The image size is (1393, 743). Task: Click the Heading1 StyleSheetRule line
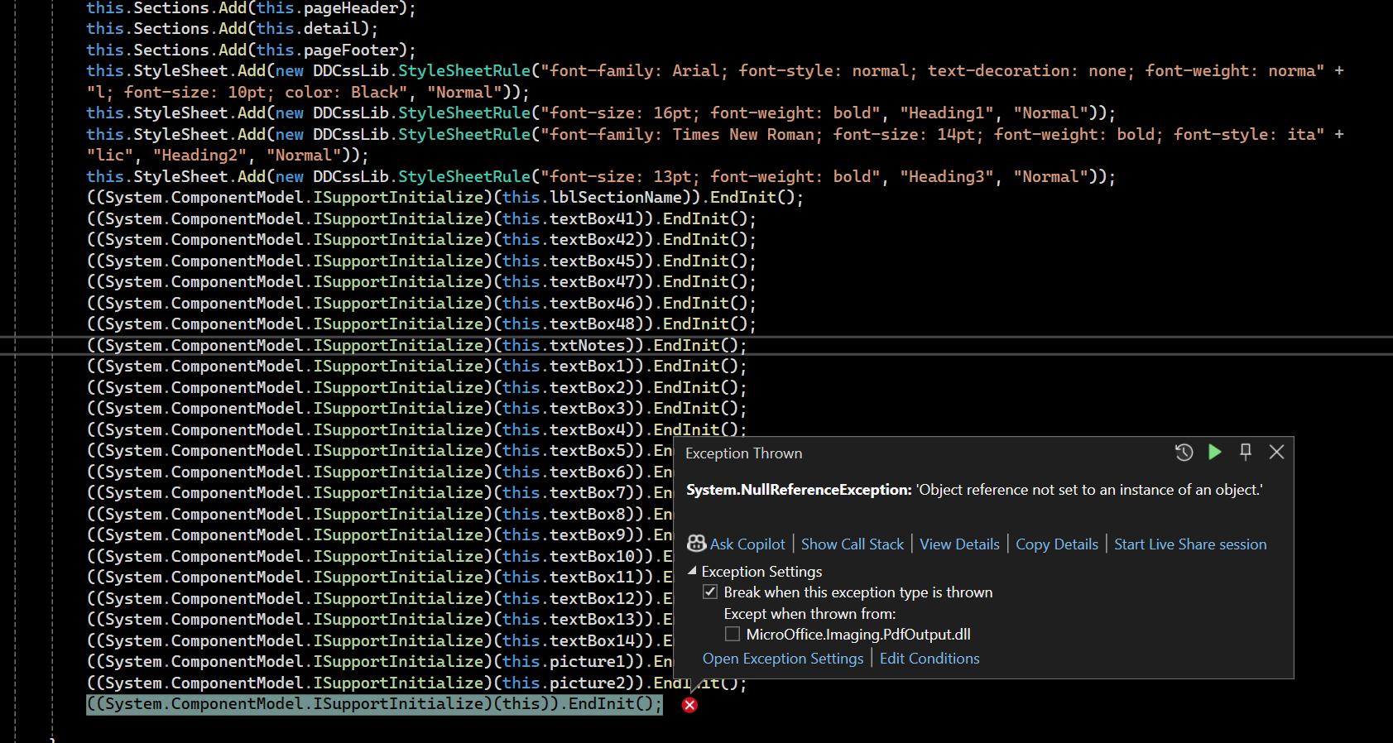click(601, 113)
